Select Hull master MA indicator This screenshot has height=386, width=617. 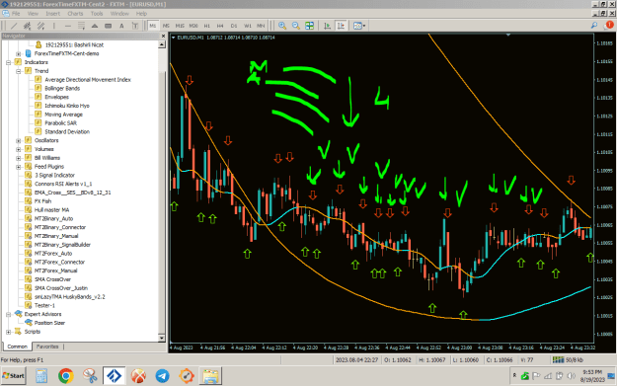pyautogui.click(x=51, y=209)
